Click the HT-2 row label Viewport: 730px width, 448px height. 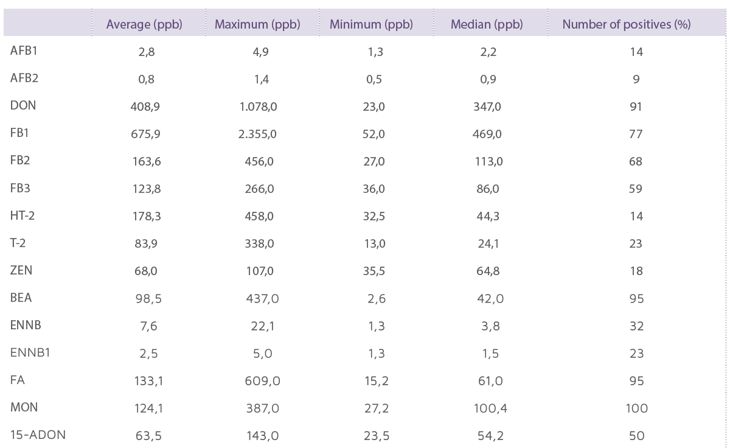(23, 215)
